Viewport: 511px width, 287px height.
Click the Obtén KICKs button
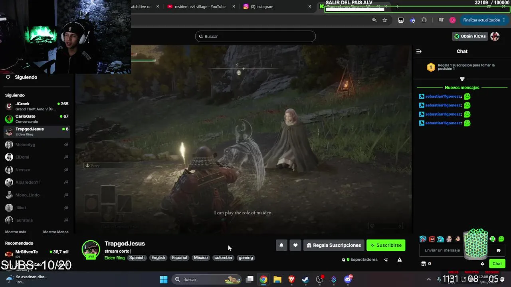pos(470,36)
